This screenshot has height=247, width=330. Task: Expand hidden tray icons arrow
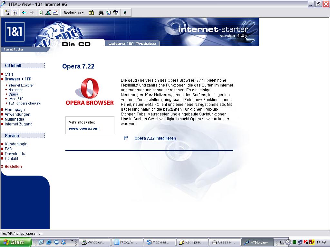pyautogui.click(x=288, y=242)
